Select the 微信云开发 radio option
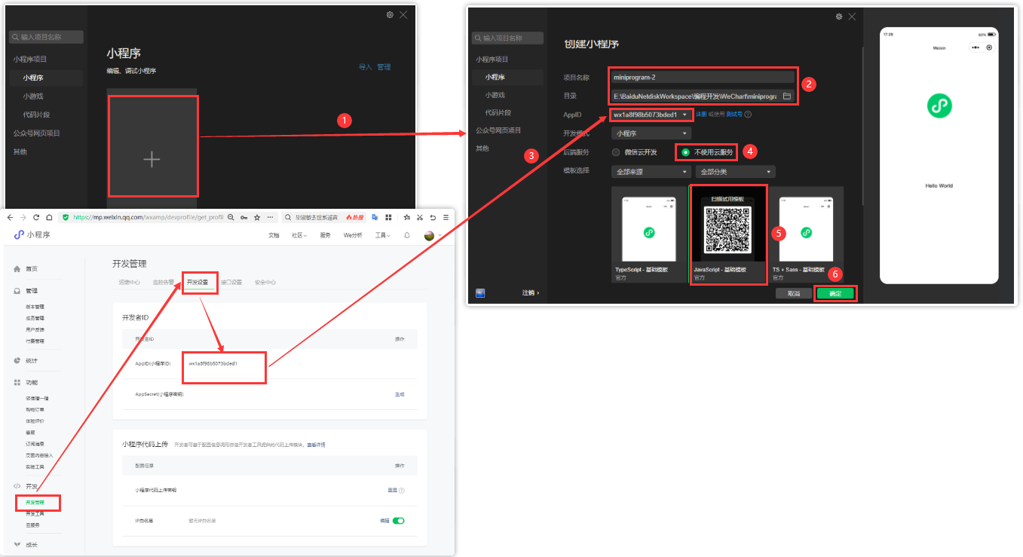Viewport: 1023px width, 557px height. click(x=616, y=152)
